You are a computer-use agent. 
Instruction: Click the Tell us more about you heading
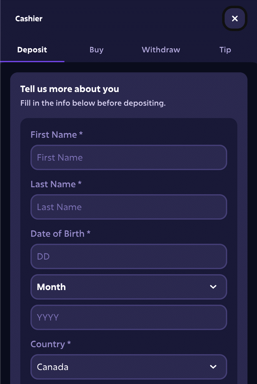69,89
